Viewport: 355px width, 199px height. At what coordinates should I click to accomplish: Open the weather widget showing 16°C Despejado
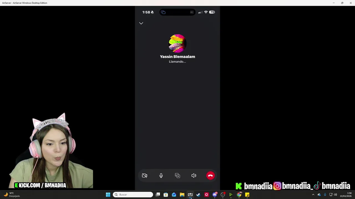[12, 195]
